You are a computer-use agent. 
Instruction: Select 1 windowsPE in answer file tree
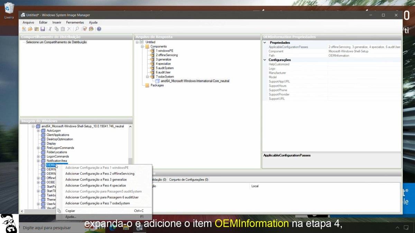164,51
